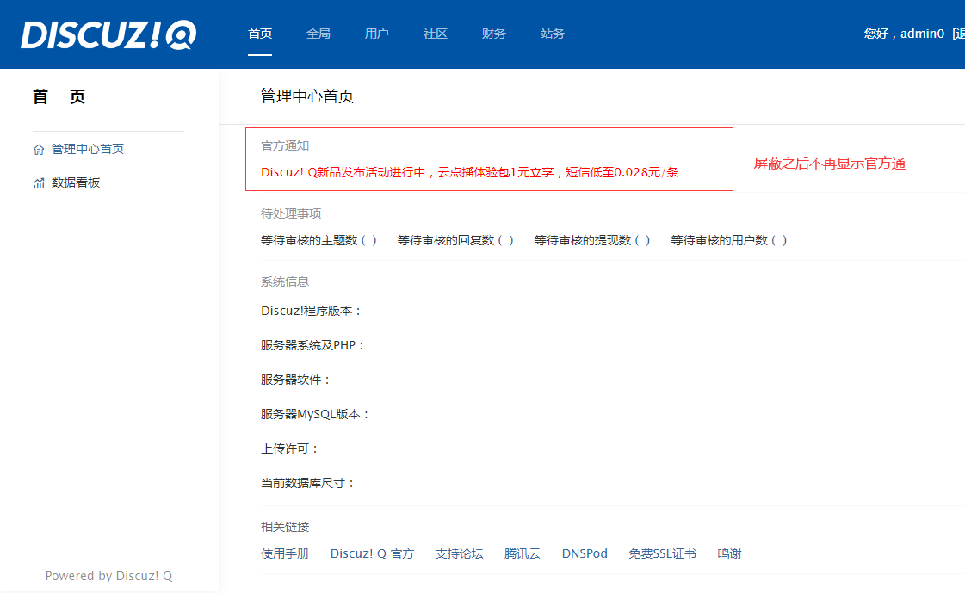965x593 pixels.
Task: Open the 站务 top menu
Action: click(552, 34)
